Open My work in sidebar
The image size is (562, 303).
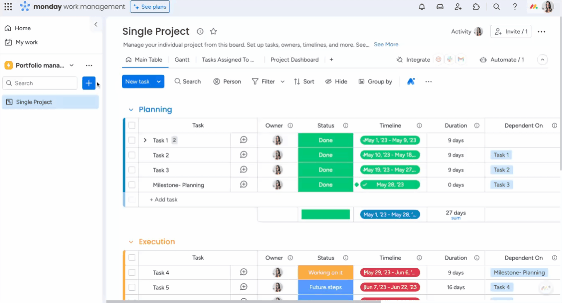[x=21, y=42]
